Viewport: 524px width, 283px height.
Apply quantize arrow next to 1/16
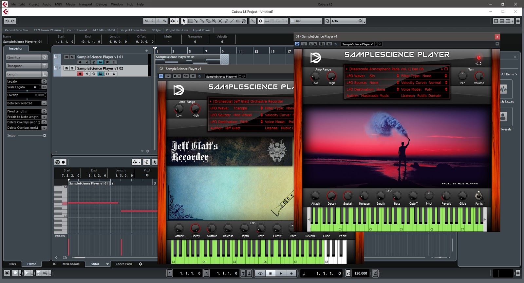[360, 21]
